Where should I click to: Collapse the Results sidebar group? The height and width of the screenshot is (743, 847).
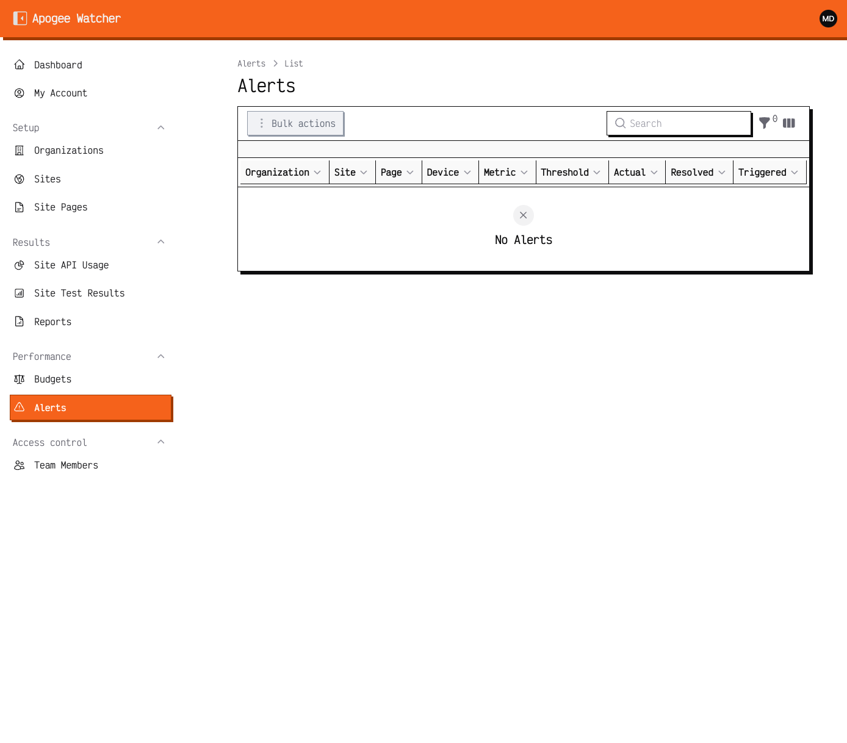tap(161, 242)
